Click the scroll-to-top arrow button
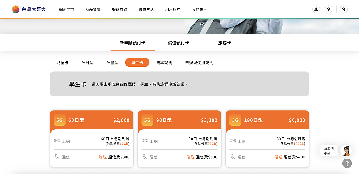This screenshot has width=359, height=174. pyautogui.click(x=347, y=163)
